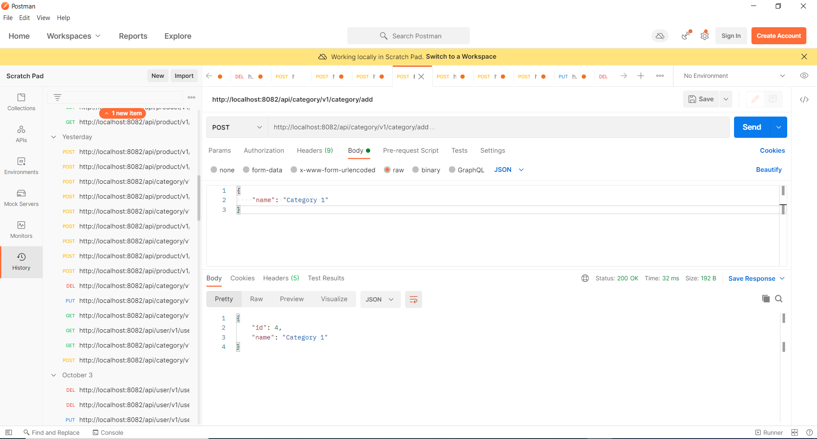The height and width of the screenshot is (439, 817).
Task: Open the History sidebar panel
Action: pos(21,262)
